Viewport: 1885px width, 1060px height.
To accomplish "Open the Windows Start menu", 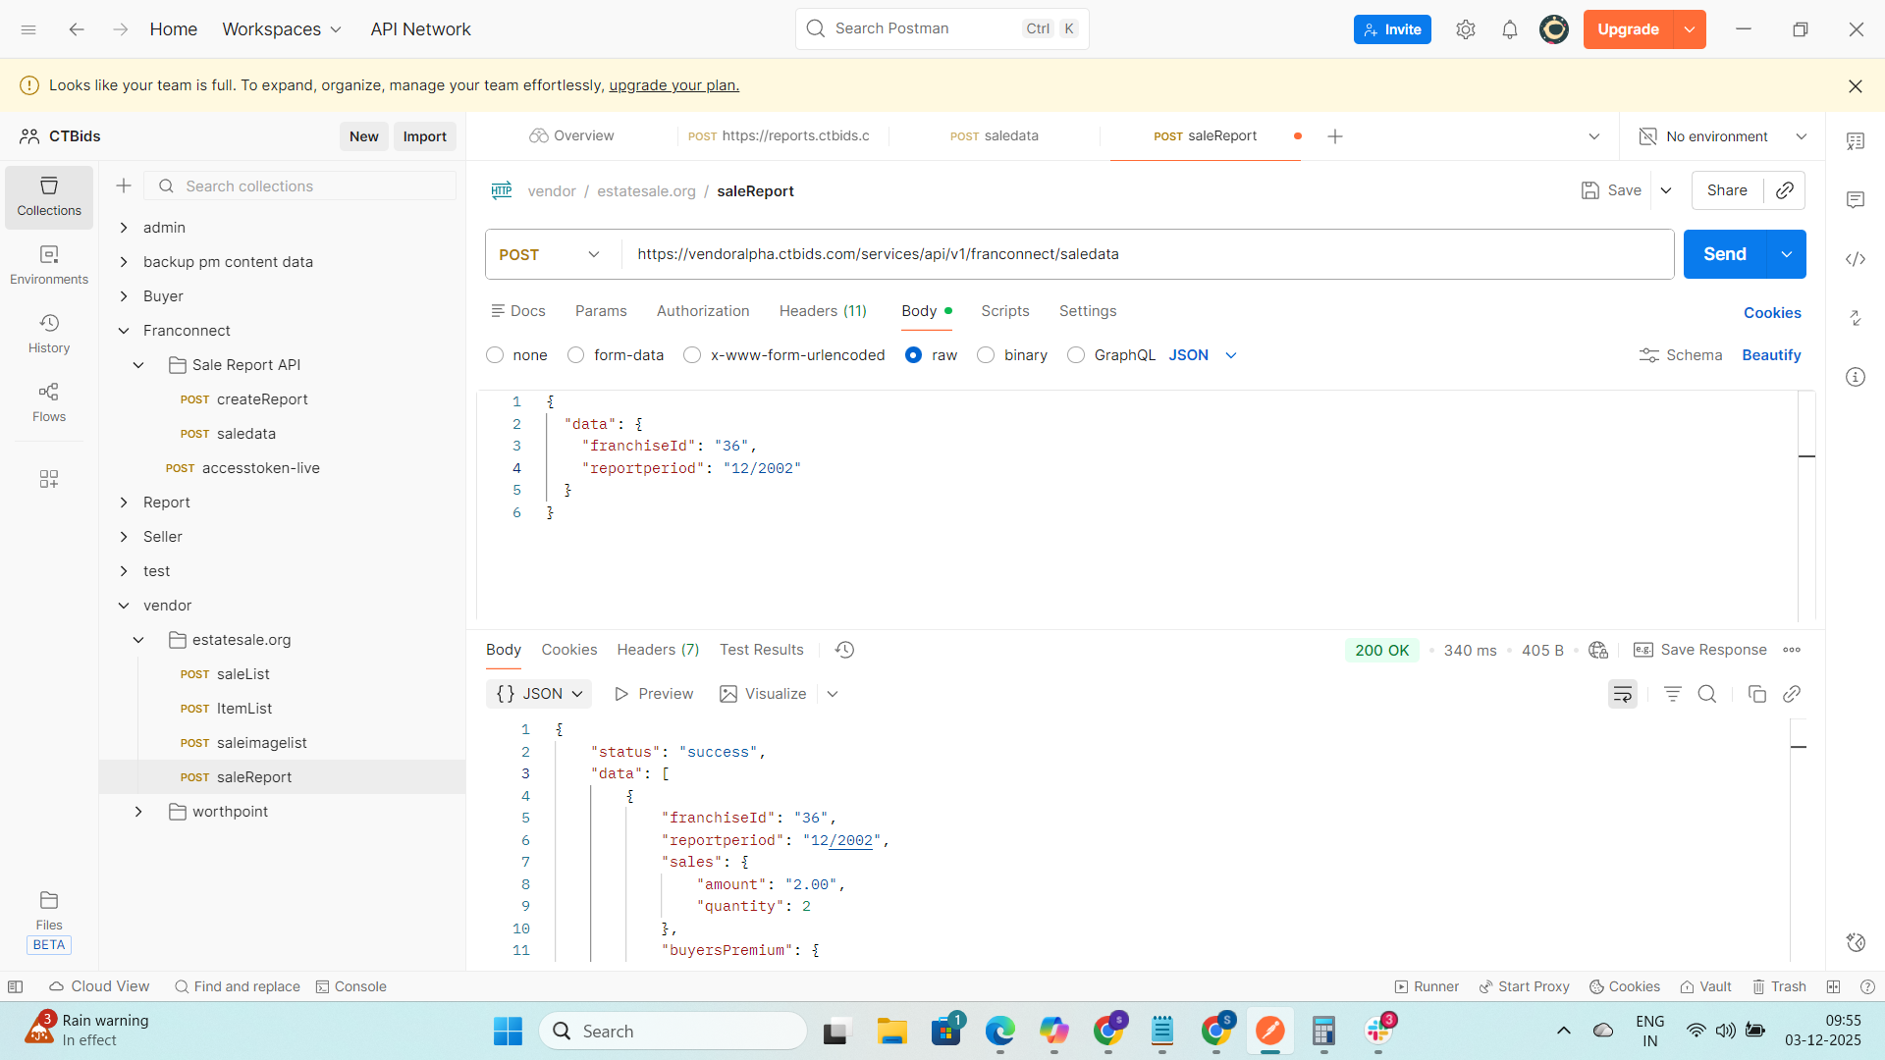I will point(508,1032).
